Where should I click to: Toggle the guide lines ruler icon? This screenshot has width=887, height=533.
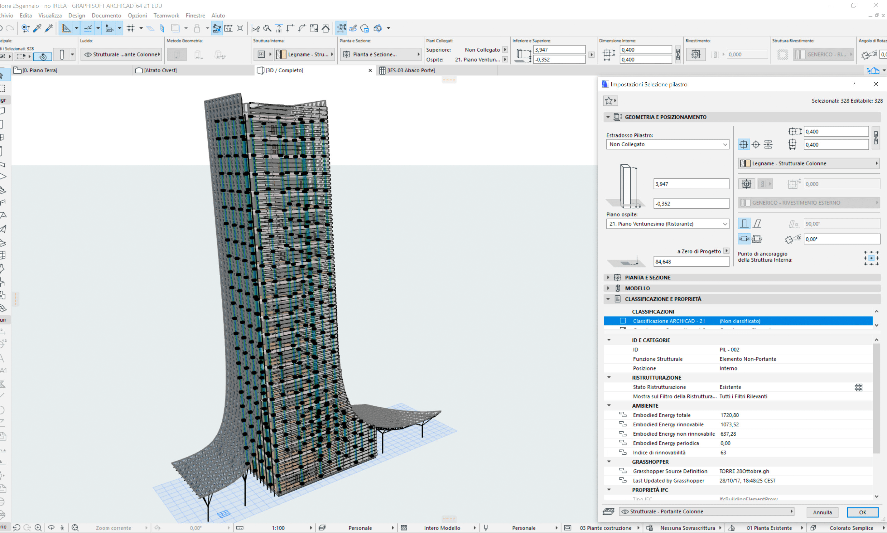66,28
